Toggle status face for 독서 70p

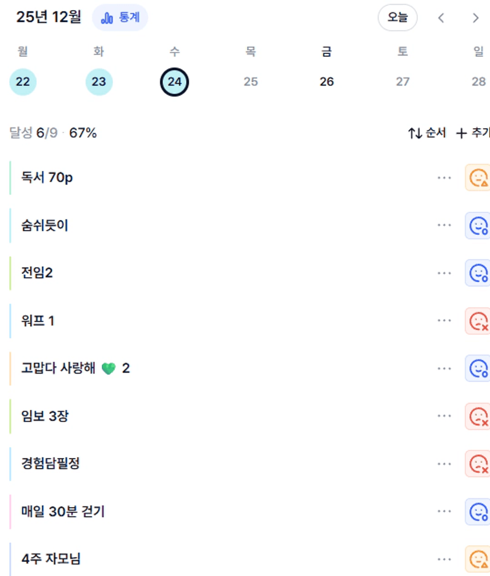478,177
